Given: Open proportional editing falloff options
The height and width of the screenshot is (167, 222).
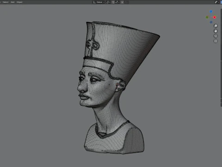Looking at the screenshot, I should [x=127, y=2].
